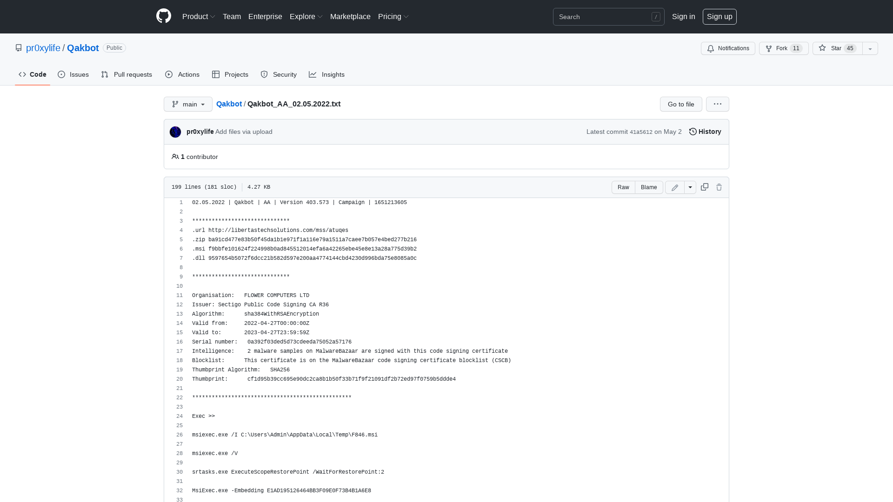Expand the Pricing menu

tap(393, 16)
